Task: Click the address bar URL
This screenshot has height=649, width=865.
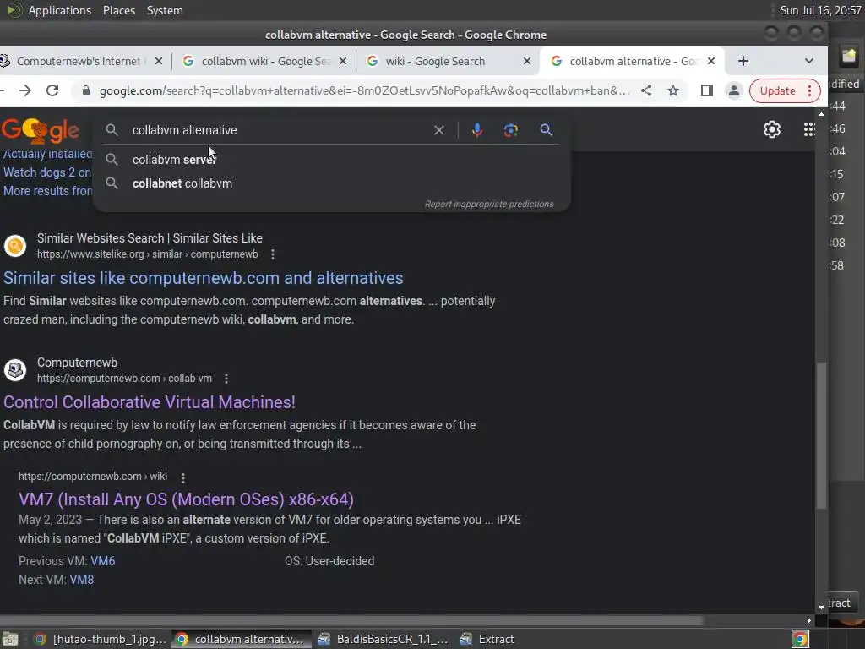Action: pyautogui.click(x=364, y=90)
